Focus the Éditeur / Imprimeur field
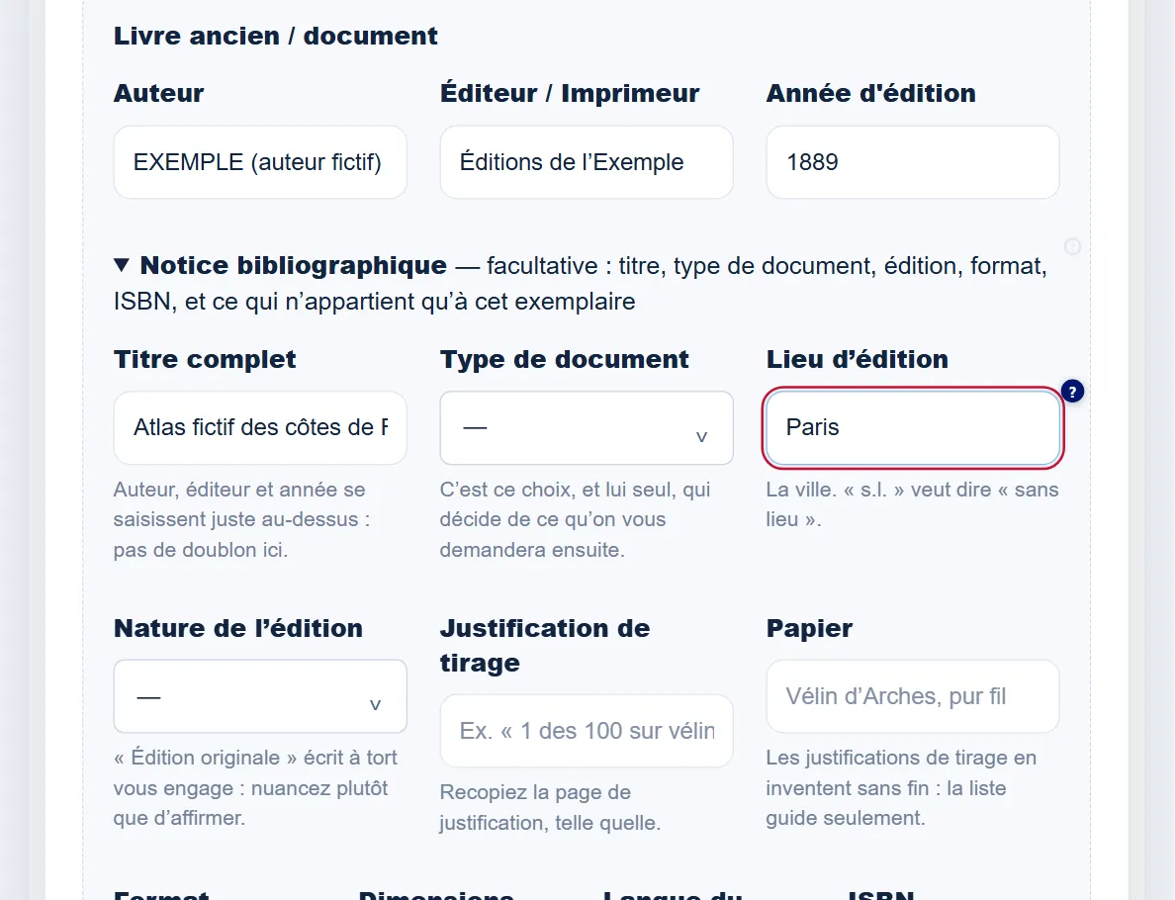 click(586, 162)
